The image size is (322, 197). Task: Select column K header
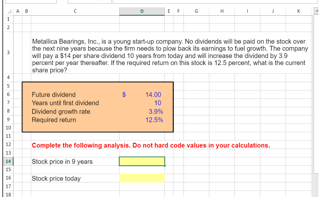tap(298, 11)
